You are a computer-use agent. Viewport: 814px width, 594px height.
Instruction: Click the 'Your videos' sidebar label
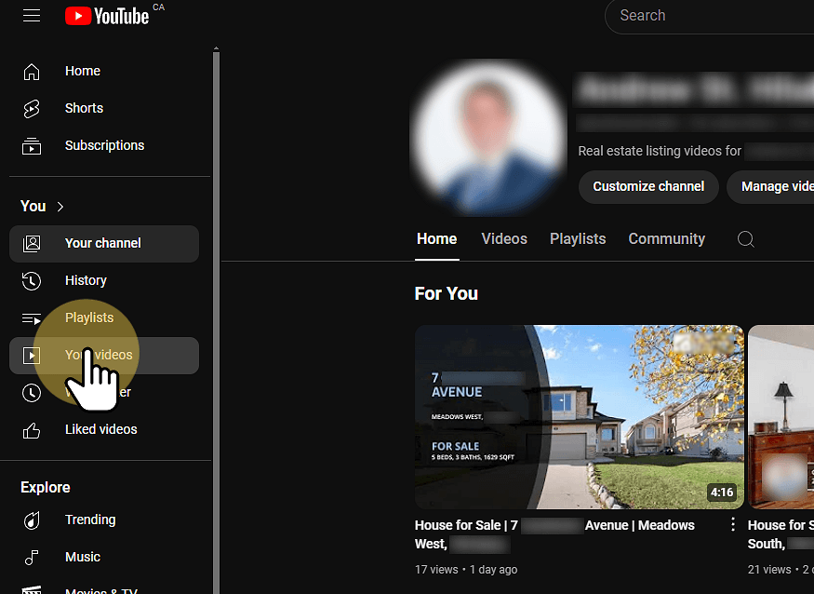pyautogui.click(x=99, y=356)
